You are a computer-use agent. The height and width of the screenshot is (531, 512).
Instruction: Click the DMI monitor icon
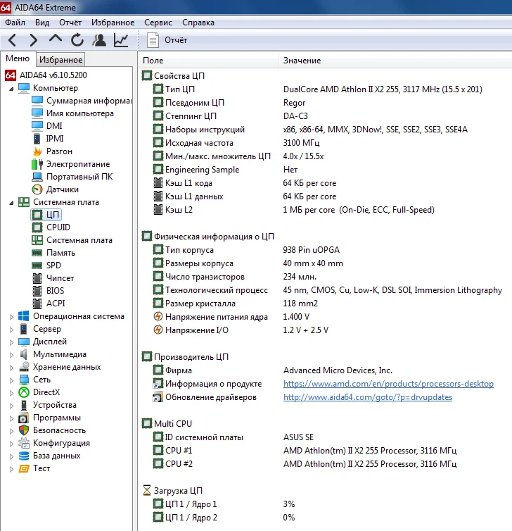[x=37, y=125]
